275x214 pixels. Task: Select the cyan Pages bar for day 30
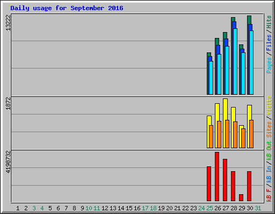coord(251,63)
